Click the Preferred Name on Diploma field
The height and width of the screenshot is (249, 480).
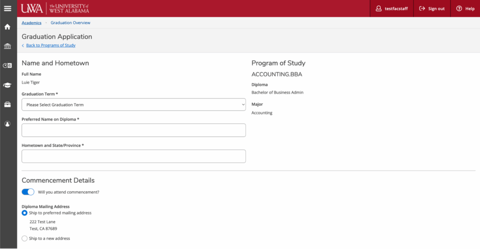pos(134,130)
